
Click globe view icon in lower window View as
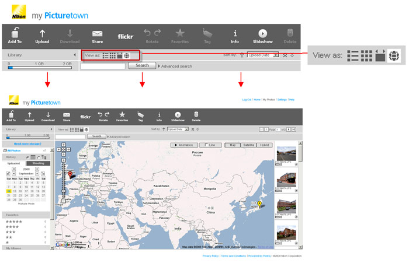[x=86, y=129]
